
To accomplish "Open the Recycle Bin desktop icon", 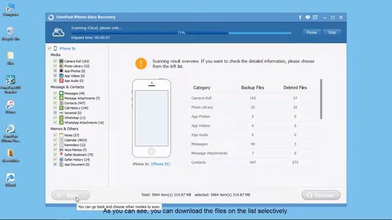I will [x=10, y=34].
